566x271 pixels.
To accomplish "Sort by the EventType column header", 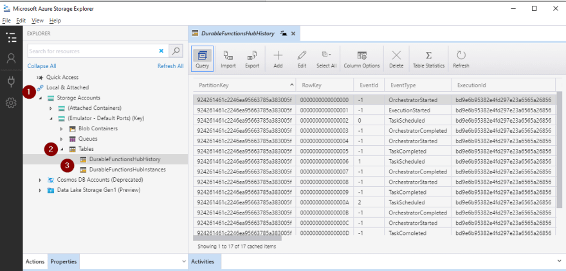I will click(417, 85).
